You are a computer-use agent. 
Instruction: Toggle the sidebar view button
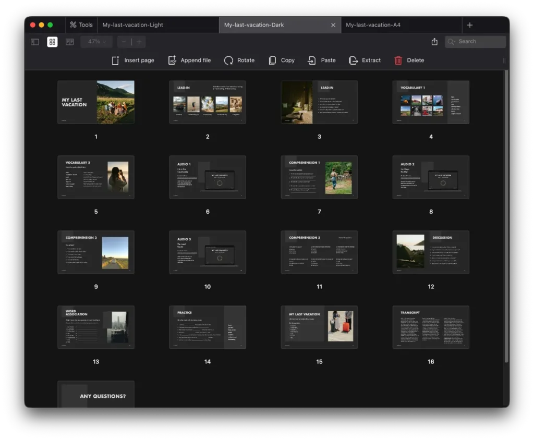point(35,42)
